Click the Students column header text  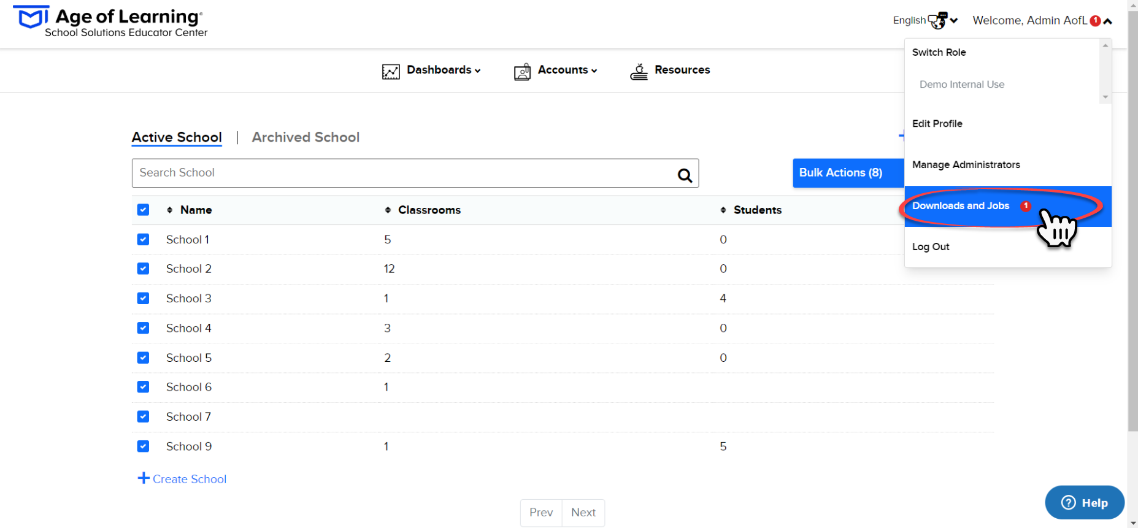(x=758, y=210)
